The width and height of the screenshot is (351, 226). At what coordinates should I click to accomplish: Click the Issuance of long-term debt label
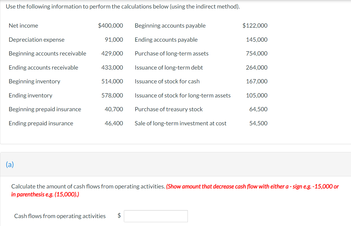(168, 68)
